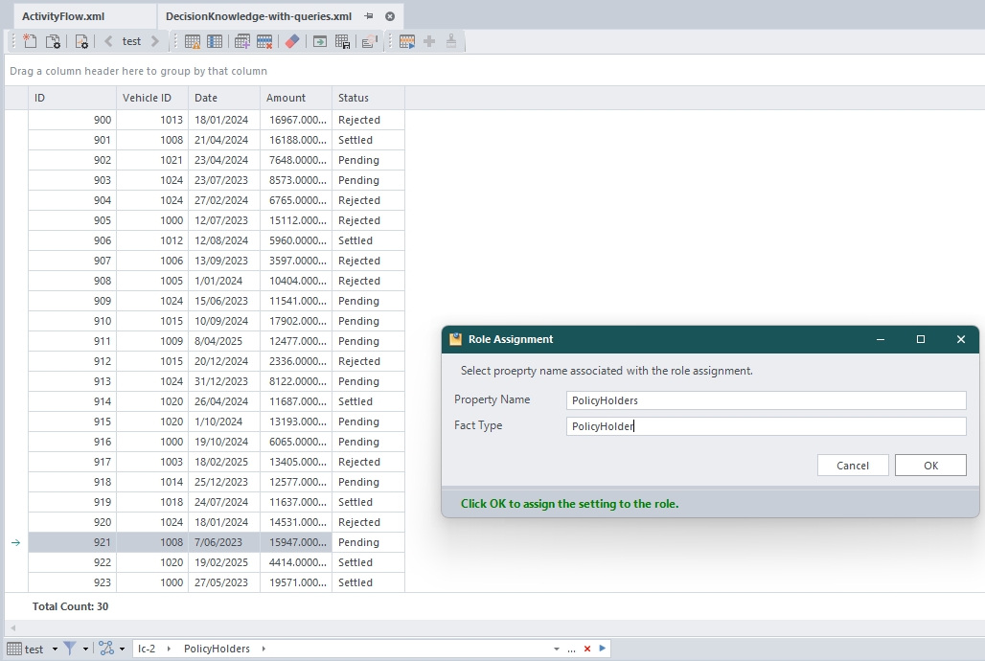The height and width of the screenshot is (661, 985).
Task: Open the filter funnel dropdown arrow
Action: (85, 650)
